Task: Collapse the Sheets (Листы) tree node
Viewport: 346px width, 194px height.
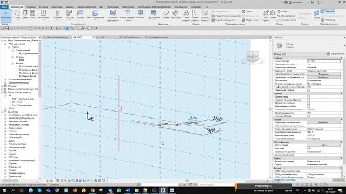Action: [2, 92]
